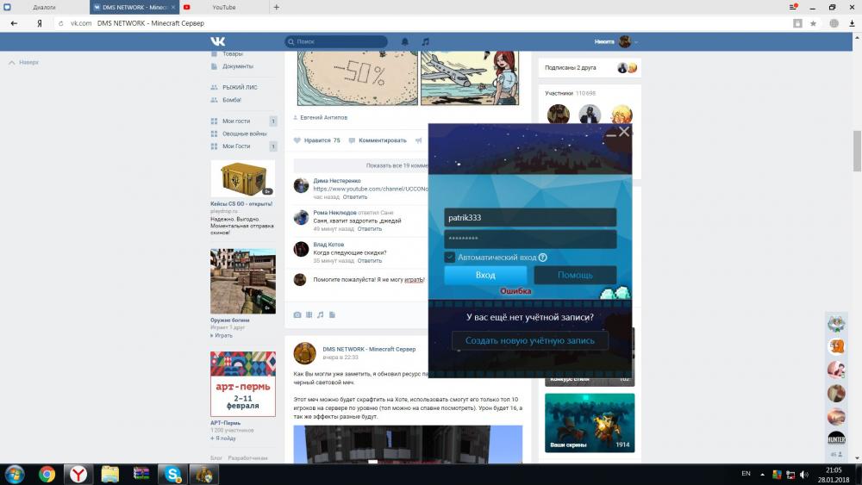Show all 19 comments
862x485 pixels.
397,165
